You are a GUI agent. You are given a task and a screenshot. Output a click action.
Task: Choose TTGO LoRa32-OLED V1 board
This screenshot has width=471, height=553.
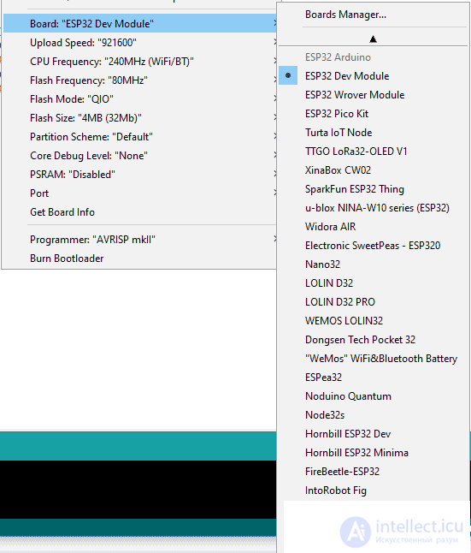click(374, 152)
